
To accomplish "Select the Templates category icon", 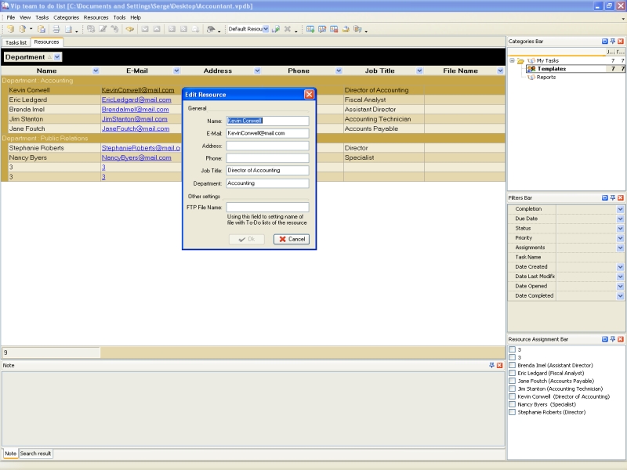I will (531, 69).
